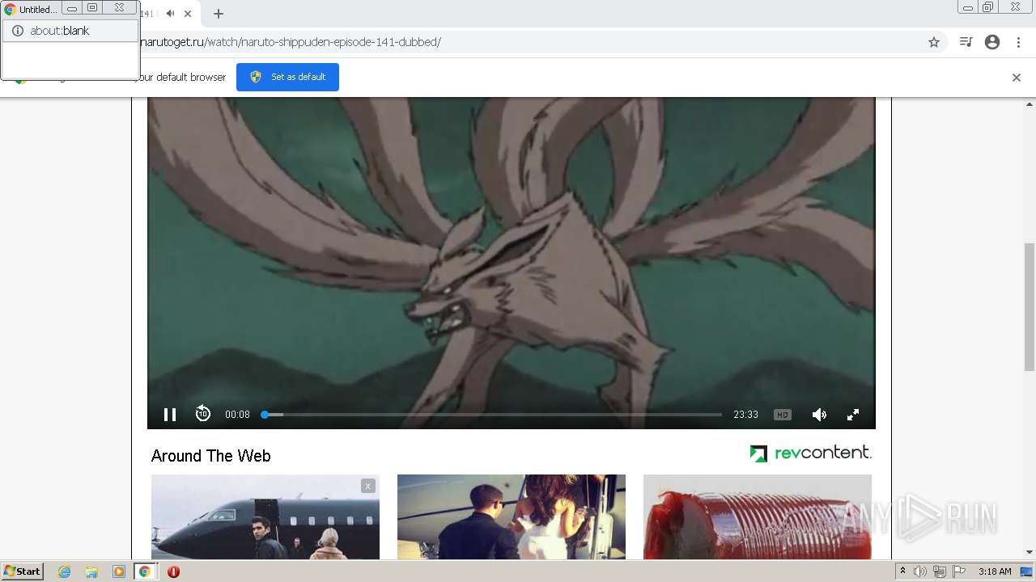Click about:blank address in popup window
Image resolution: width=1036 pixels, height=582 pixels.
[60, 31]
